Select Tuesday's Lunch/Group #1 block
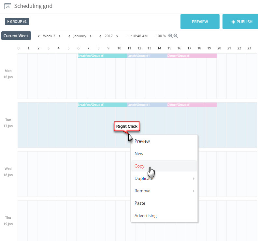The width and height of the screenshot is (258, 241). 147,105
